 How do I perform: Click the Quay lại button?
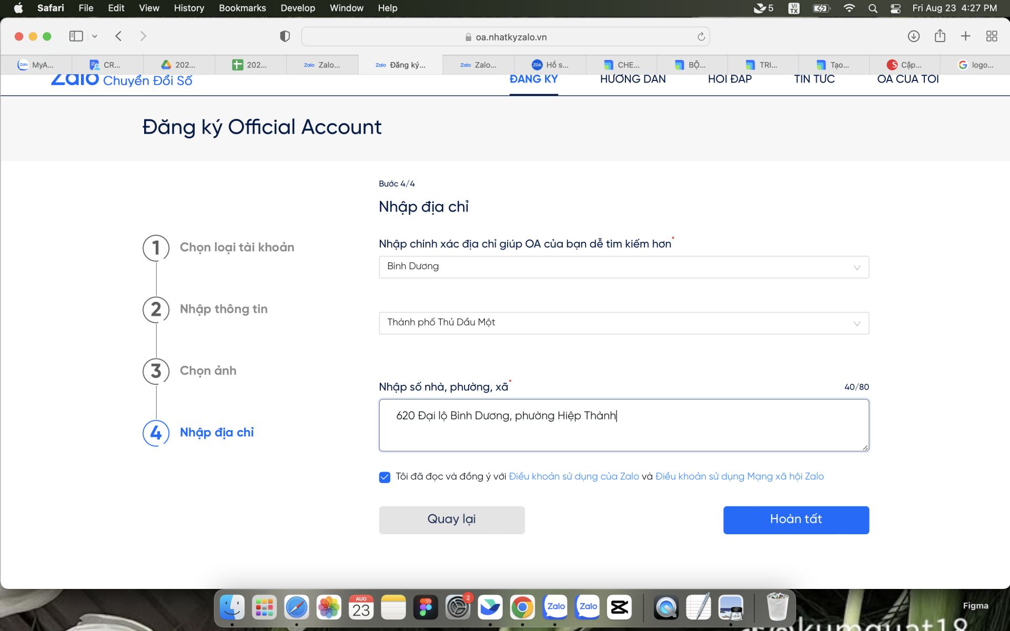tap(451, 520)
